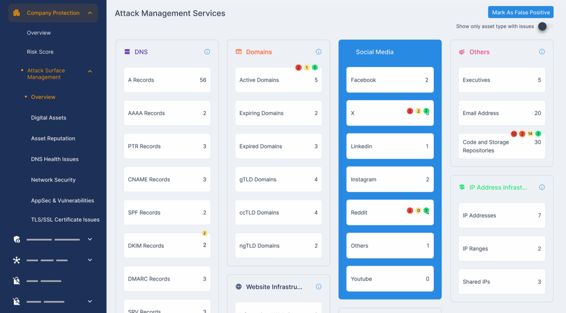Go to Asset Reputation page
The width and height of the screenshot is (566, 313).
tap(53, 138)
